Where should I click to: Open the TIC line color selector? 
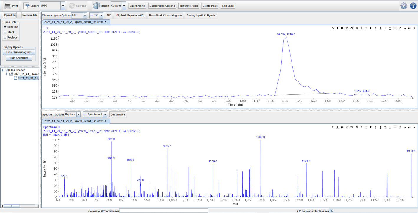[101, 15]
